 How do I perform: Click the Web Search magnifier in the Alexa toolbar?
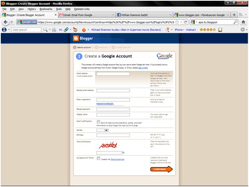point(45,30)
